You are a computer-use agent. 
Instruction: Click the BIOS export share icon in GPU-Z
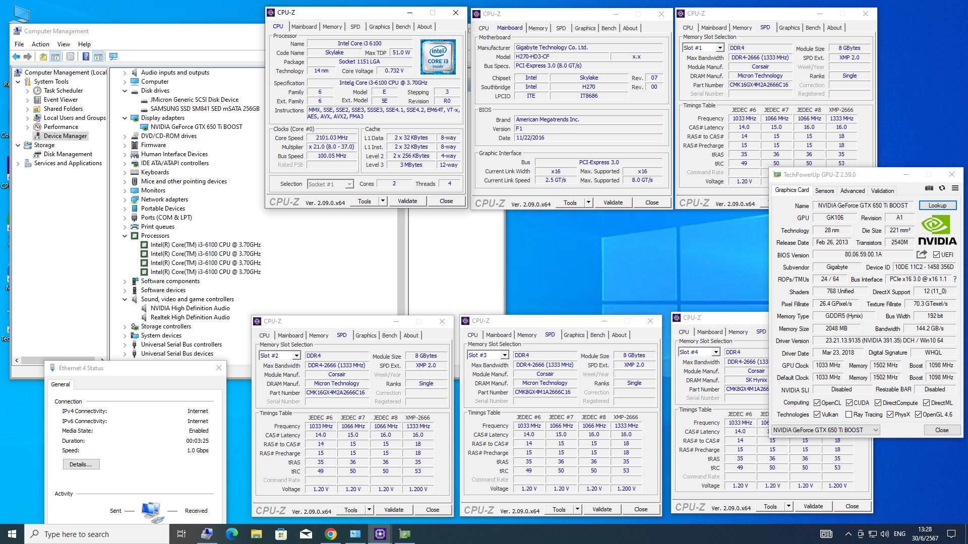click(x=922, y=254)
